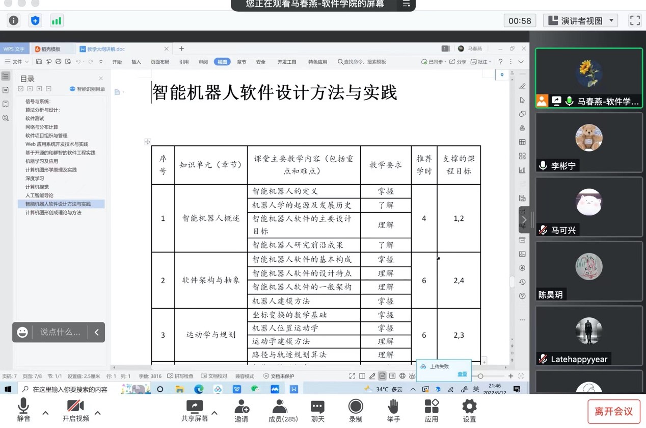Open the 聊天 chat panel
The height and width of the screenshot is (428, 646).
(x=318, y=410)
